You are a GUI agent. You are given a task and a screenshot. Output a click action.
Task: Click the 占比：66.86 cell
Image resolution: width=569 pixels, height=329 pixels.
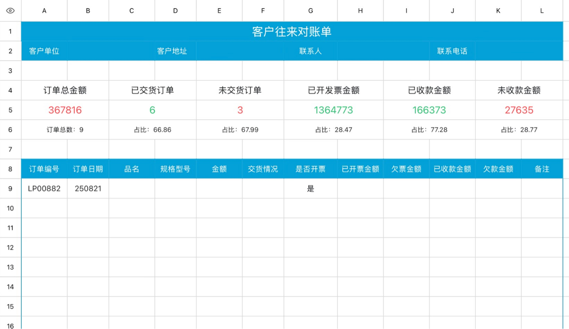click(x=153, y=130)
